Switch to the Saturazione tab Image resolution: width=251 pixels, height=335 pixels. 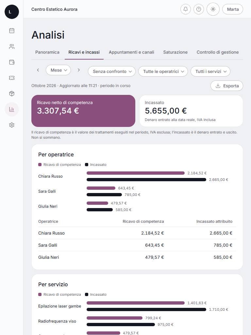pyautogui.click(x=176, y=52)
